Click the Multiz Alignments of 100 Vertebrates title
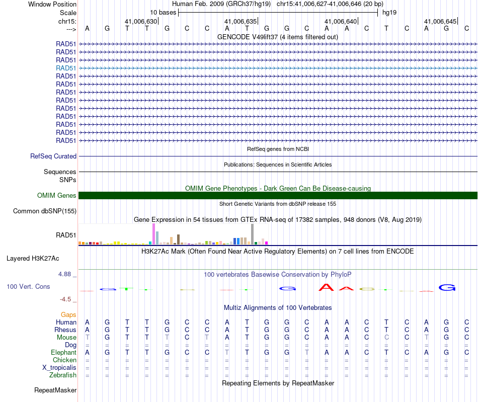478x402 pixels. point(278,307)
